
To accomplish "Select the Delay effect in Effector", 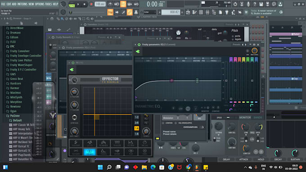I will (144, 144).
